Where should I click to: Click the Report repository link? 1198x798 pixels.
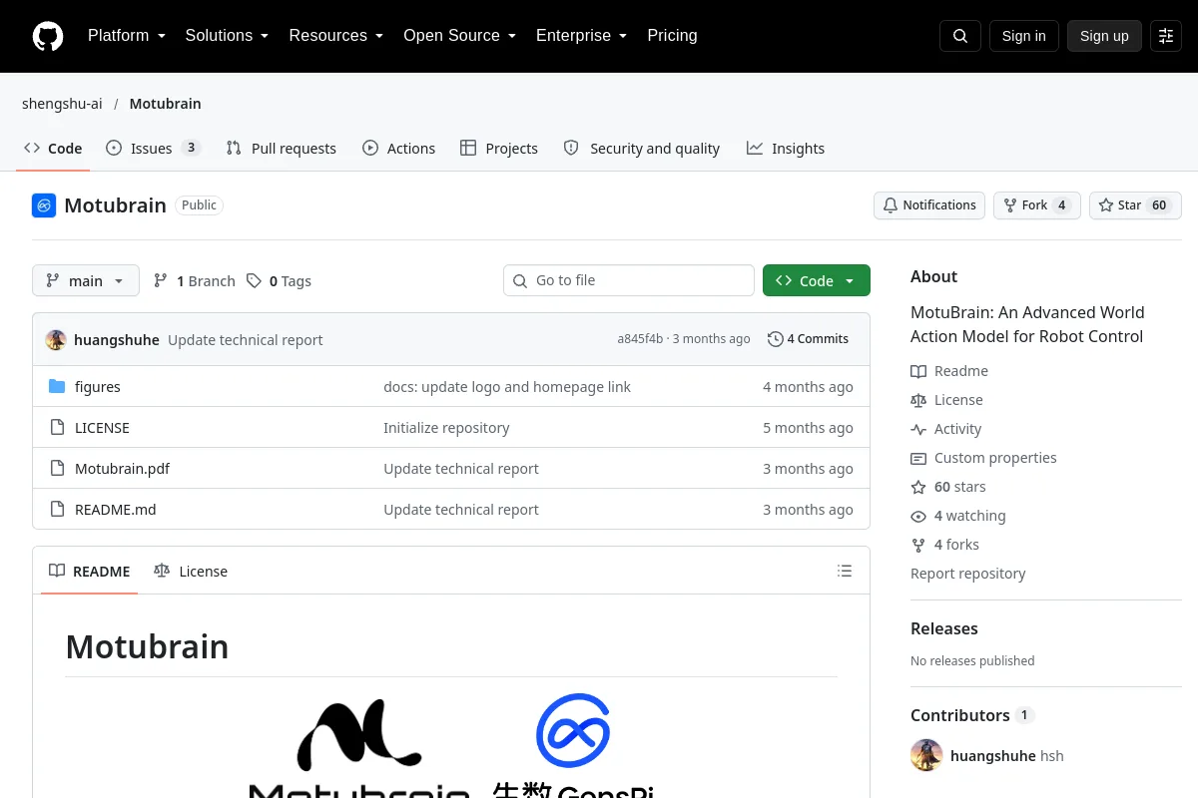967,574
